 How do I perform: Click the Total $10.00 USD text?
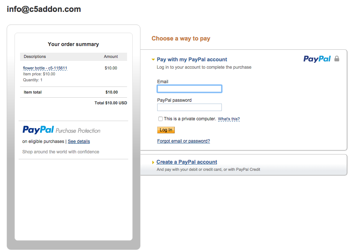pos(111,103)
